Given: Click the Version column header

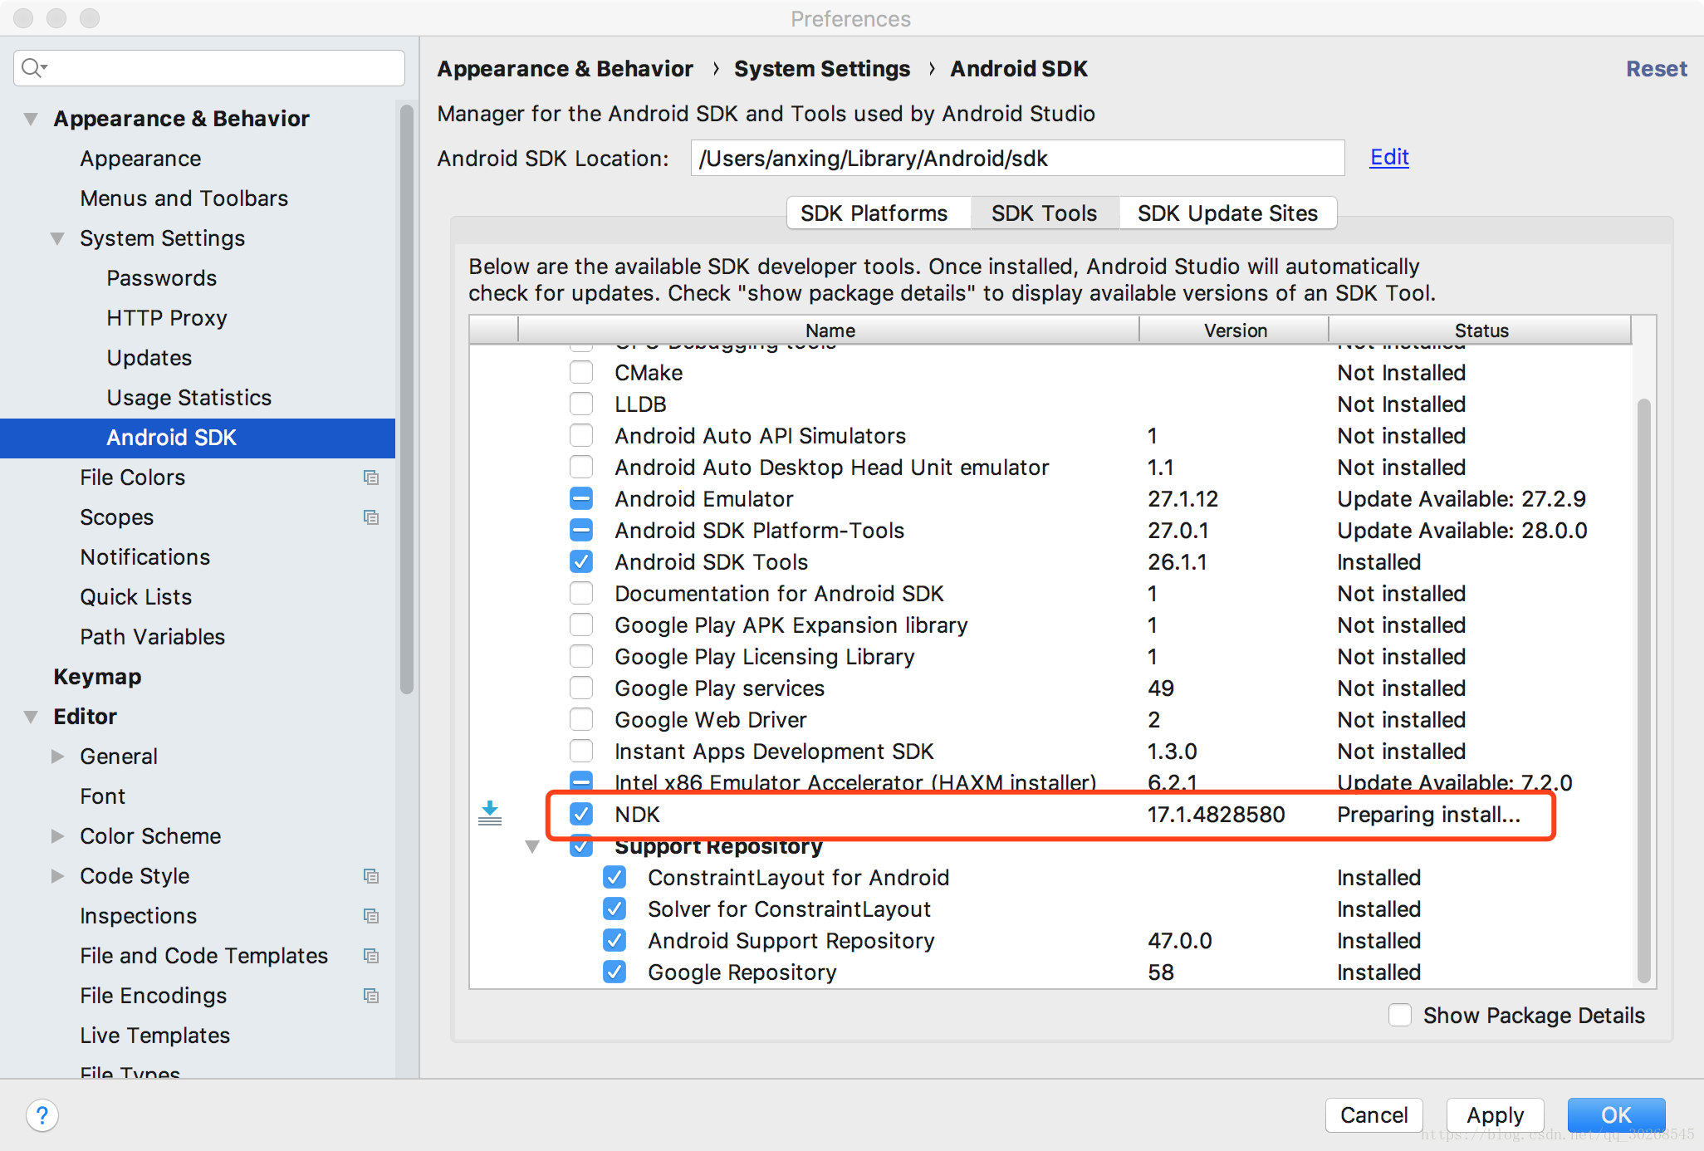Looking at the screenshot, I should click(x=1235, y=330).
